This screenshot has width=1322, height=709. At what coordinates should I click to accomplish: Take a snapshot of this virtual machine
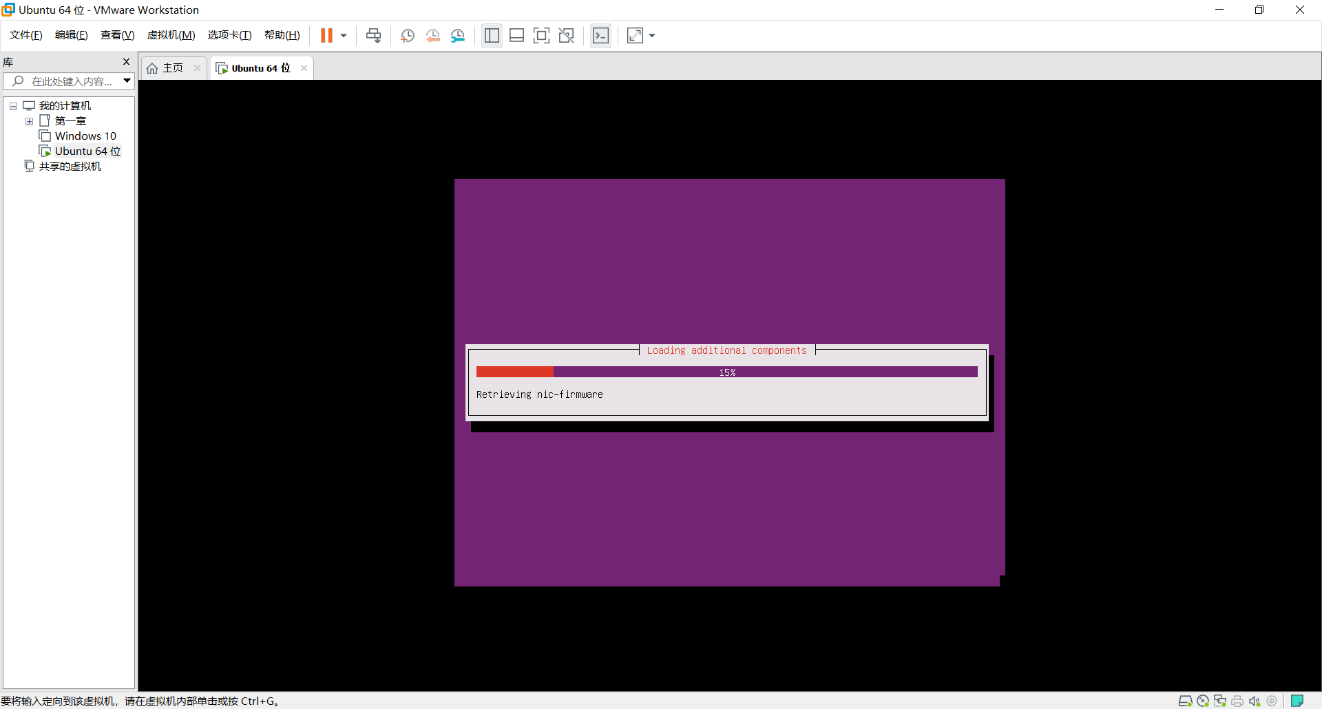pos(408,36)
